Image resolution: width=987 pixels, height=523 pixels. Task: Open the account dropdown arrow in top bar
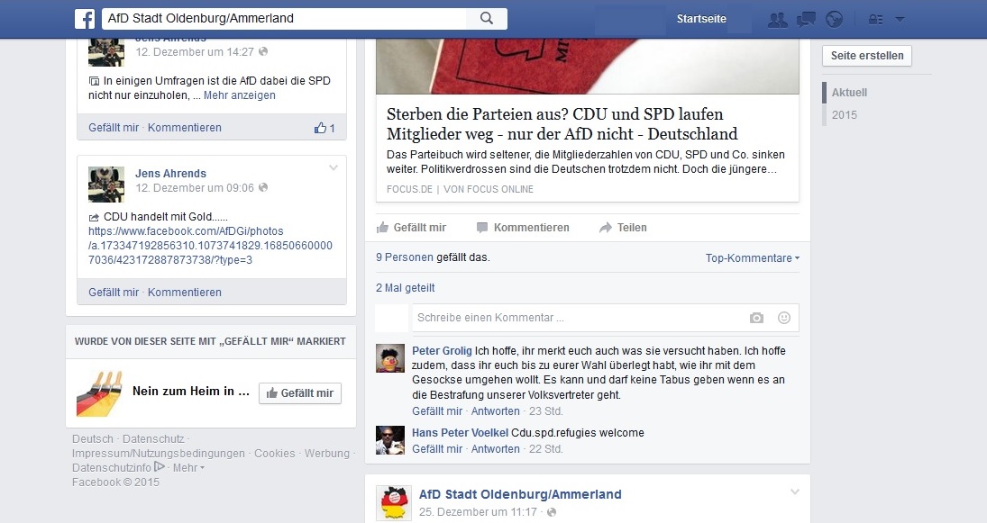tap(900, 20)
